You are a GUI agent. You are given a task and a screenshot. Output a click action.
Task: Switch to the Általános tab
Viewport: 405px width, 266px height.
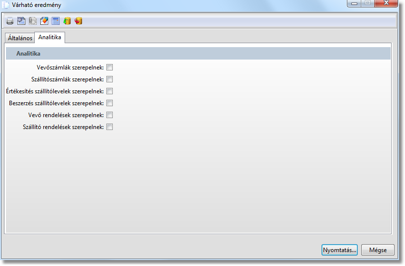click(20, 38)
